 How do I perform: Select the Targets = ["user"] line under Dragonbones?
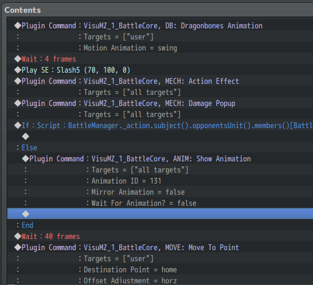(160, 37)
